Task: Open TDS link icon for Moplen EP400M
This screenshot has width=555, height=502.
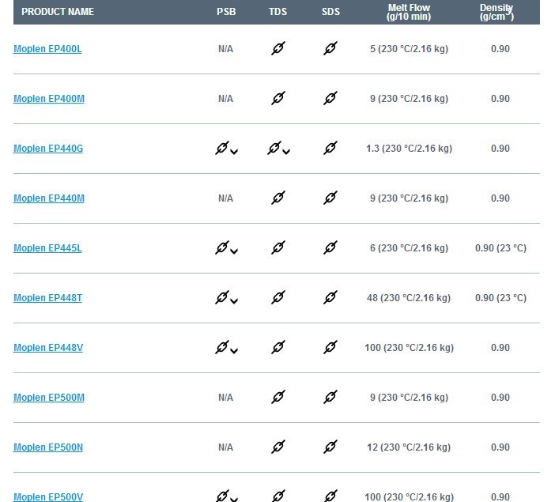Action: pos(278,98)
